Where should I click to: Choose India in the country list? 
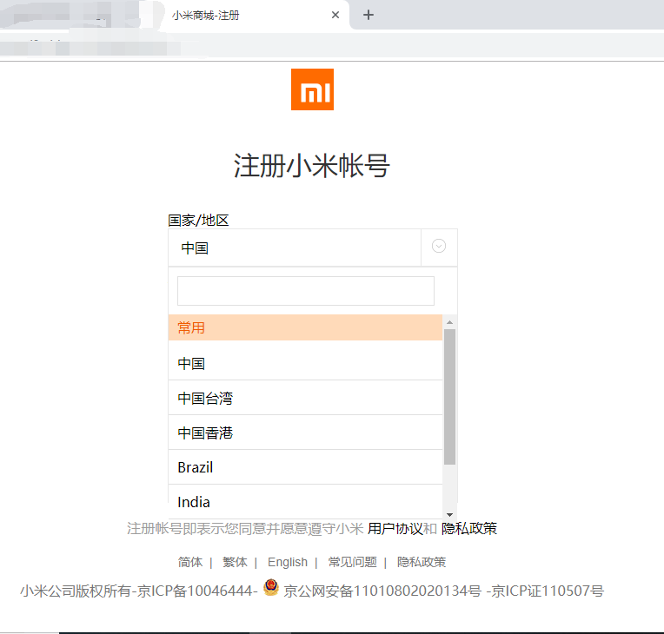point(305,502)
